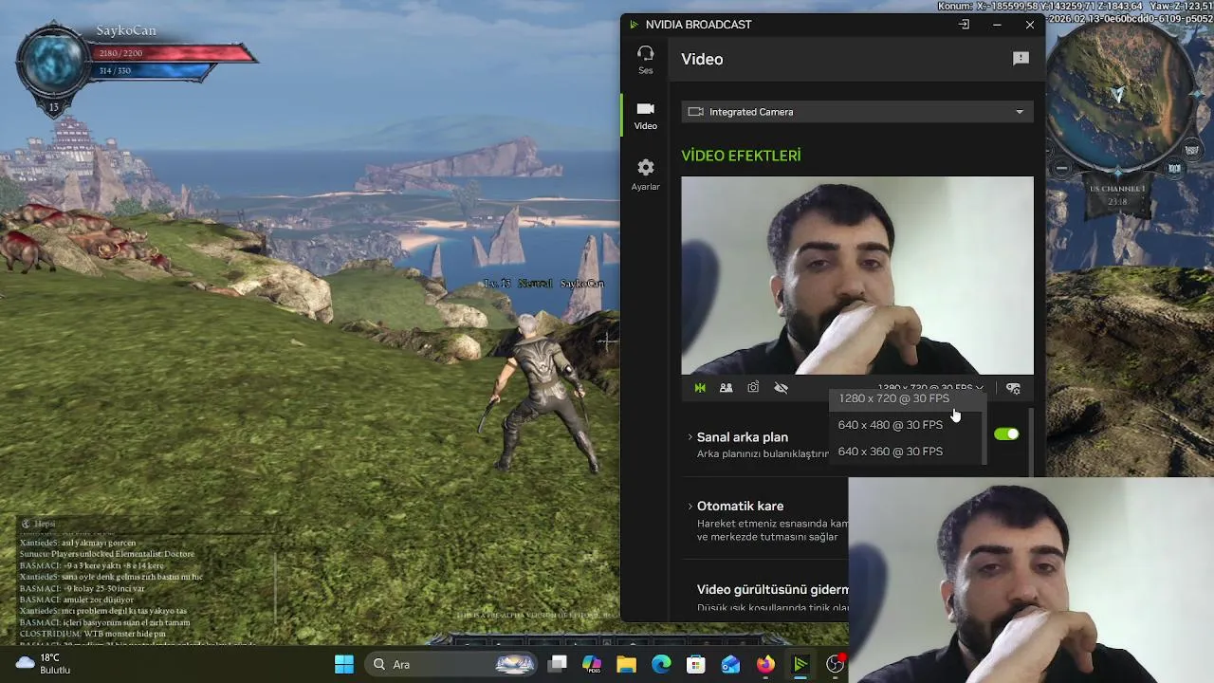
Task: Click the blue mana bar showing 314 / 330
Action: (152, 71)
